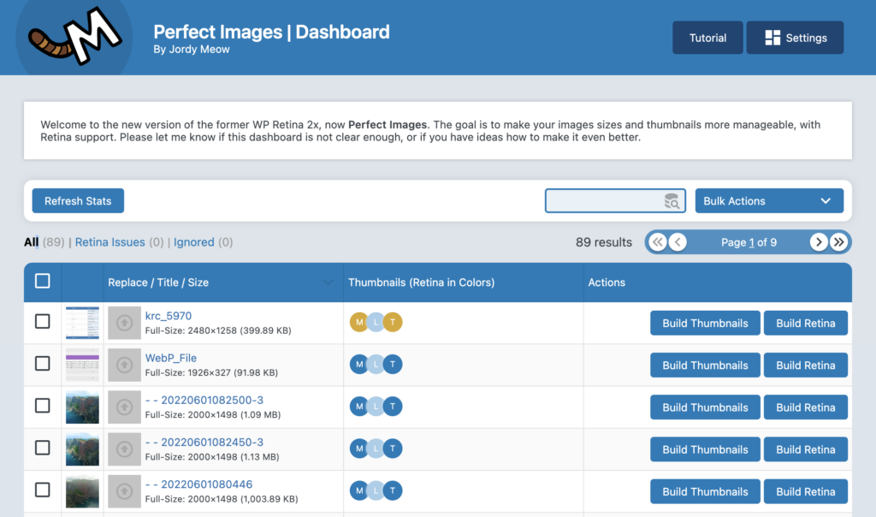Click the page number 1 in pagination

(751, 242)
